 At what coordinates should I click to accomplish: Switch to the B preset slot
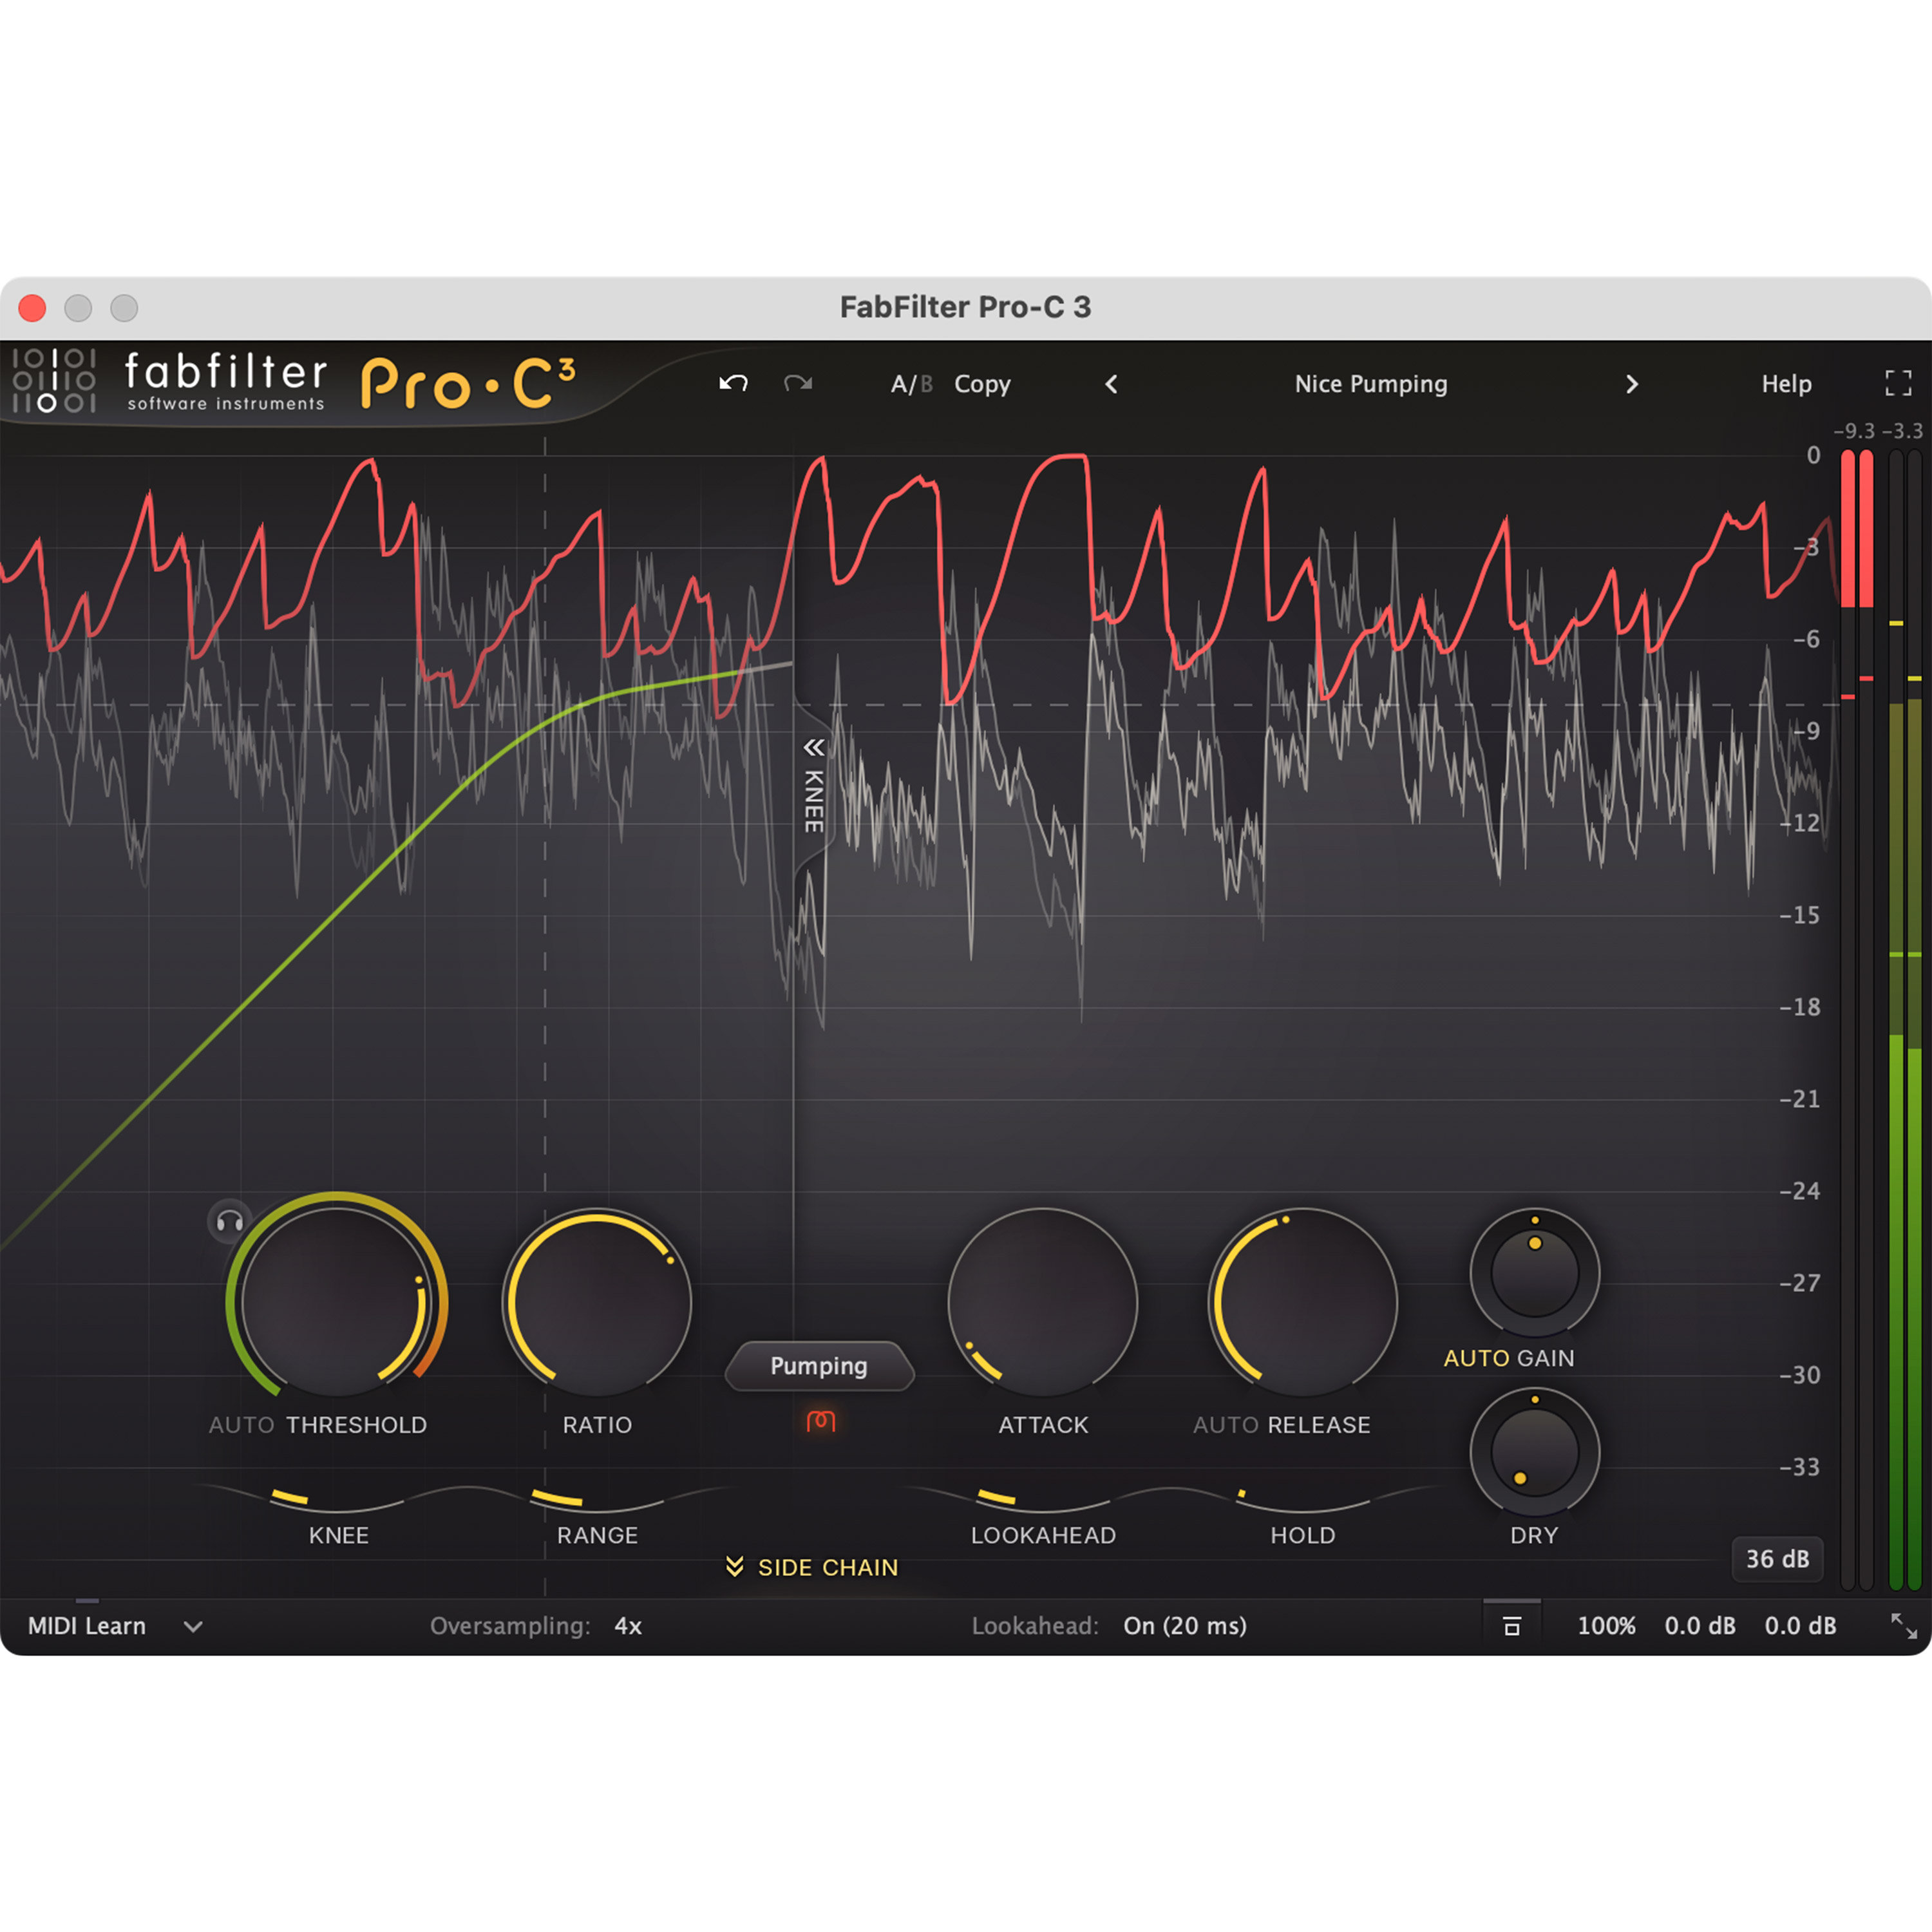[926, 383]
